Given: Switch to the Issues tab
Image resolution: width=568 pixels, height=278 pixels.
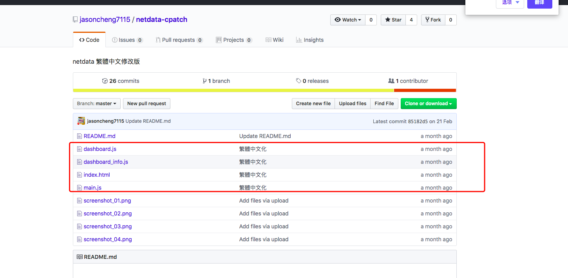Looking at the screenshot, I should tap(127, 40).
